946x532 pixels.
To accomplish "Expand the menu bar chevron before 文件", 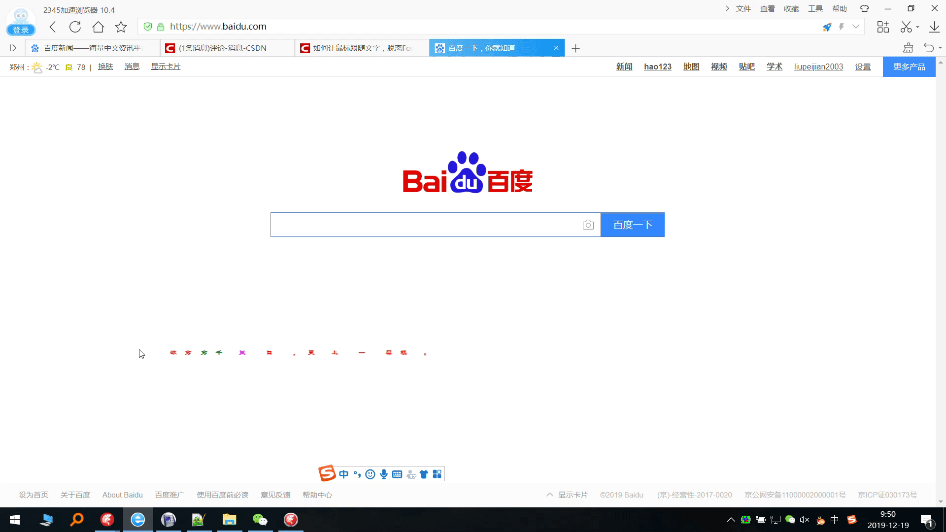I will click(x=727, y=9).
